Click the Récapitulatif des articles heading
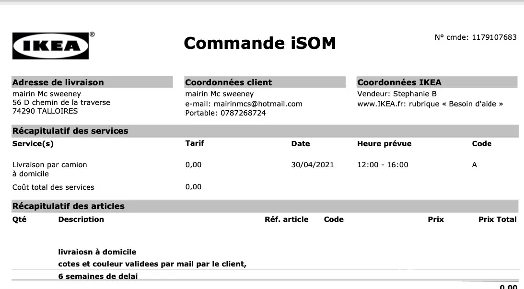Viewport: 524px width, 289px height. pos(68,206)
